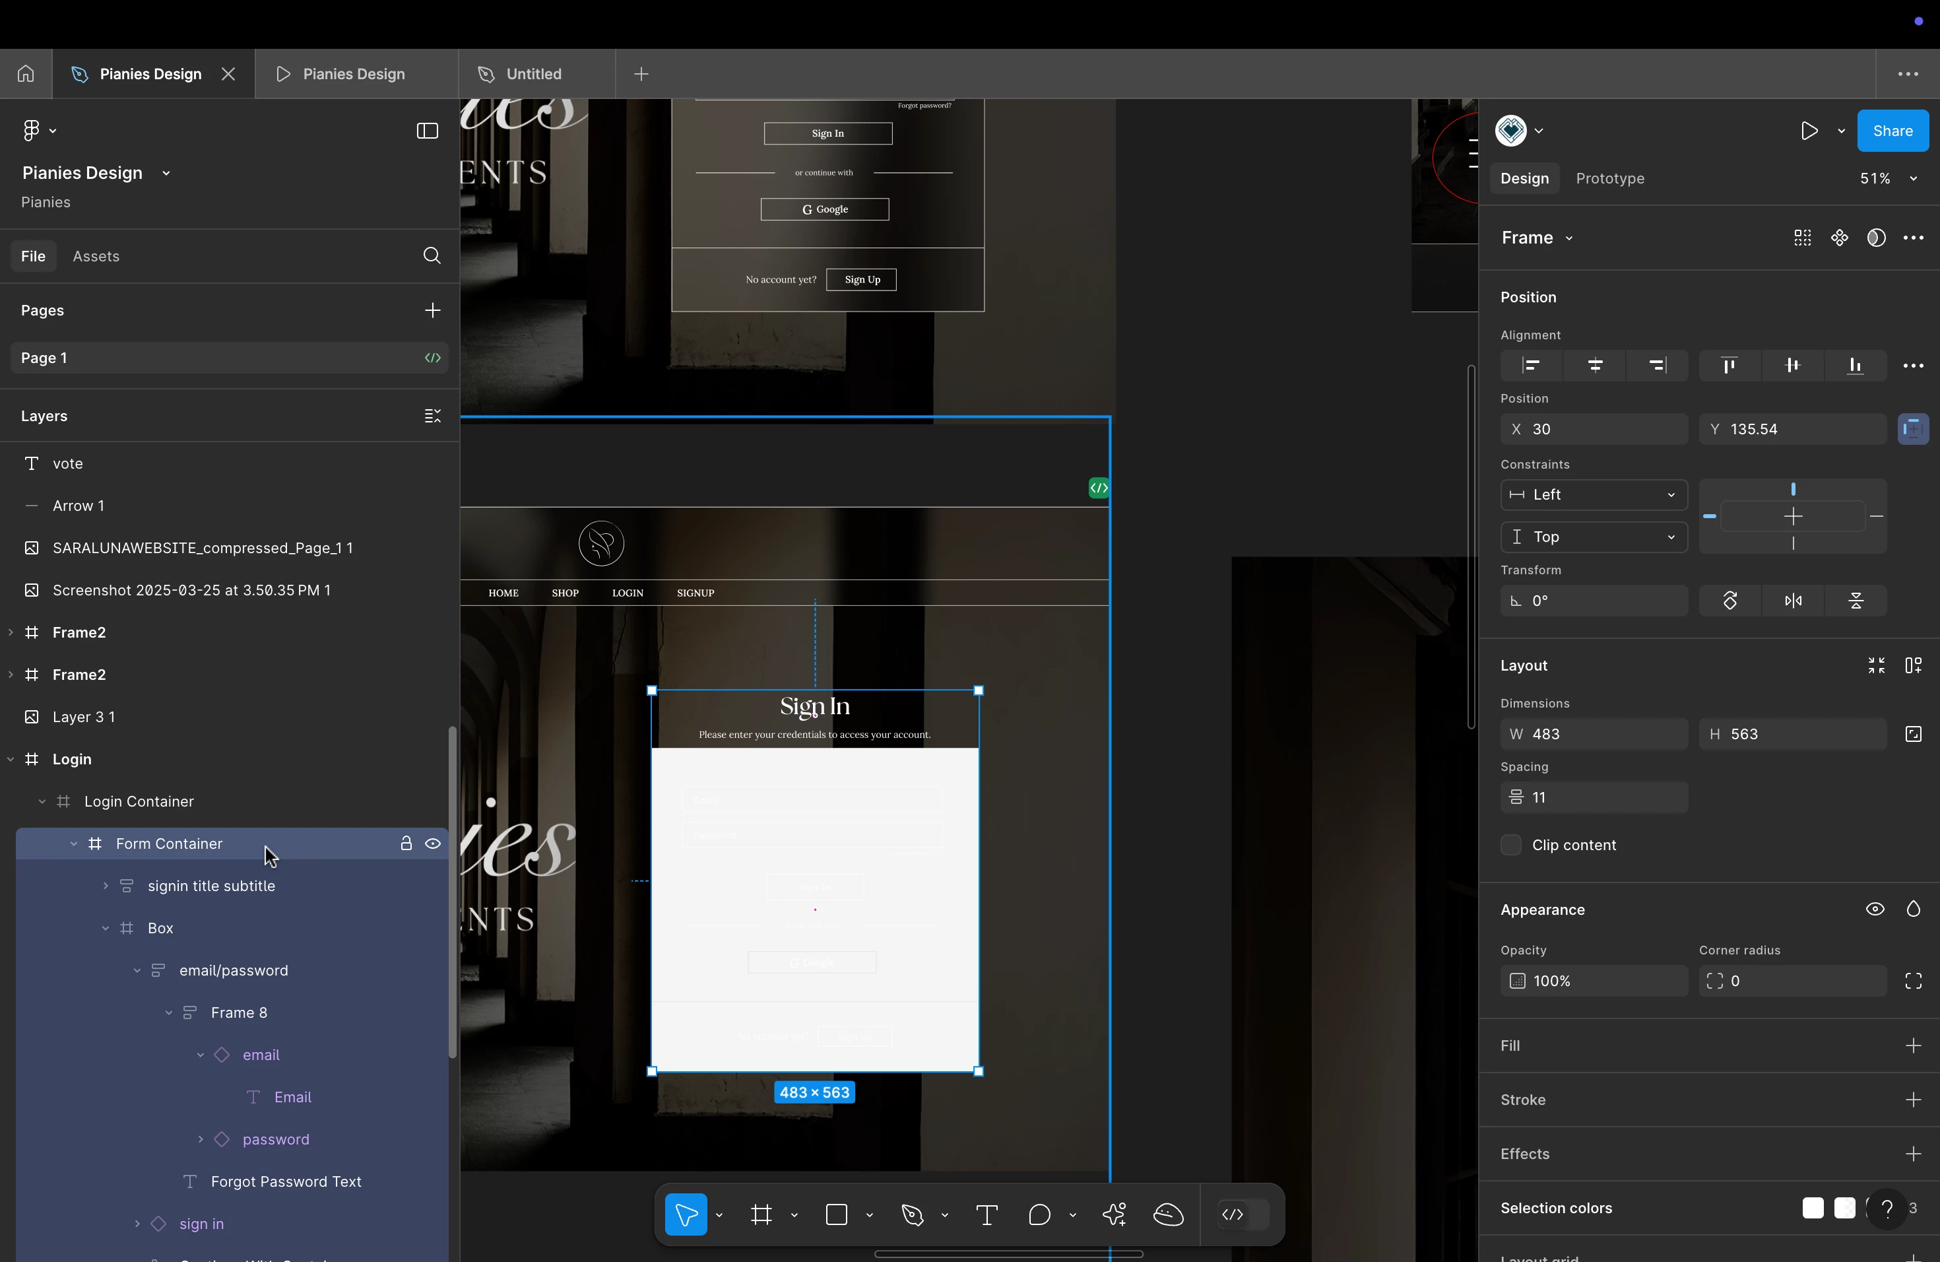1940x1262 pixels.
Task: Collapse the Login frame layer
Action: point(11,760)
